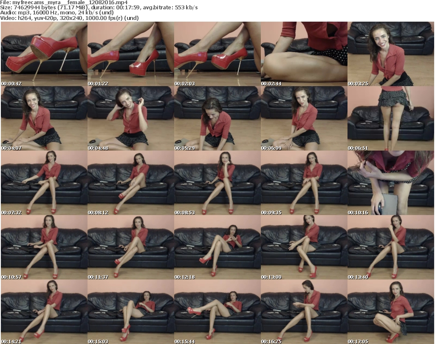Open the frame at 00:06:51
The image size is (435, 344).
(391, 118)
